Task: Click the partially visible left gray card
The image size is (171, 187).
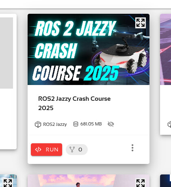Action: tap(8, 81)
